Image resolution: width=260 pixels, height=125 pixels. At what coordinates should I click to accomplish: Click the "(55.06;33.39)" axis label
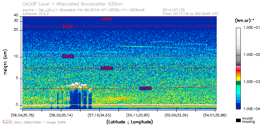tap(176, 115)
